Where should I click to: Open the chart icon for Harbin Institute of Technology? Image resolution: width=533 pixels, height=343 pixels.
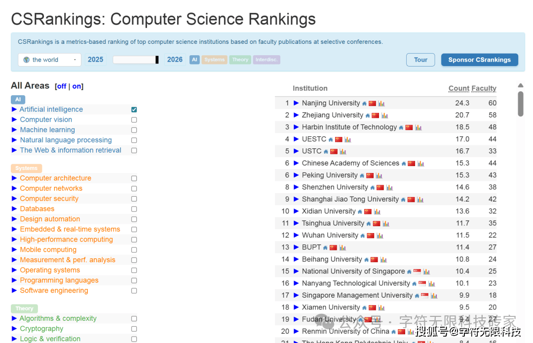(418, 128)
